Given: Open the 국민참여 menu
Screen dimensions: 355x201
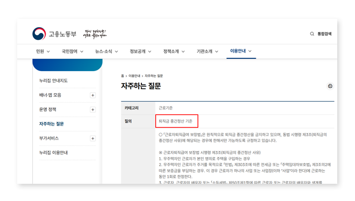Looking at the screenshot, I should tap(69, 52).
